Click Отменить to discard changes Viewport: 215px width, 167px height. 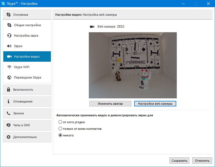(x=202, y=161)
